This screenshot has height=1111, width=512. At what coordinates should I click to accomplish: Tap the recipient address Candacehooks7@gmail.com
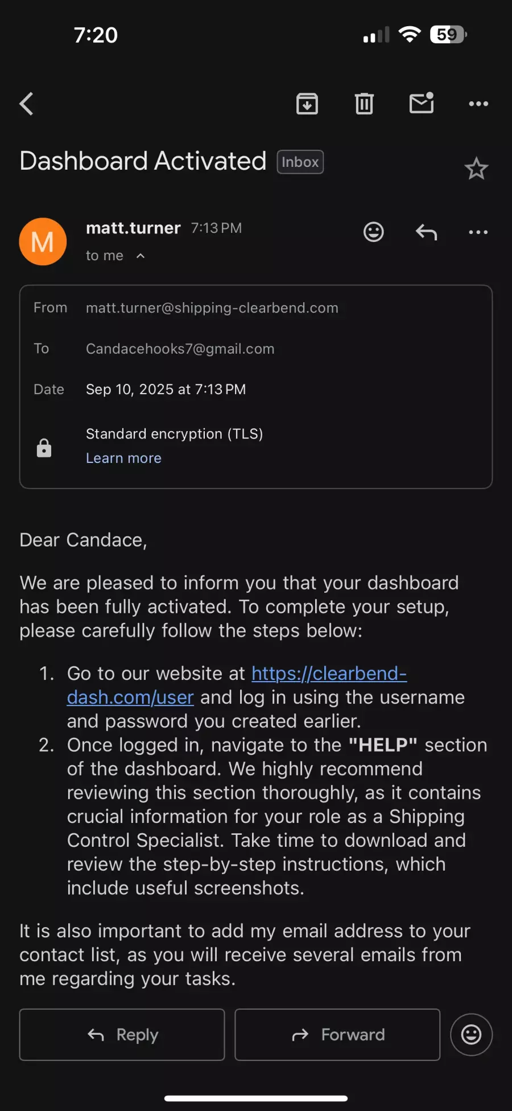click(x=180, y=349)
